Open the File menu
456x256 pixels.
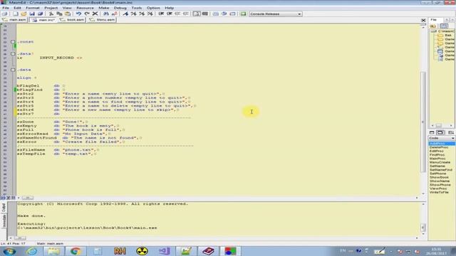pyautogui.click(x=6, y=8)
